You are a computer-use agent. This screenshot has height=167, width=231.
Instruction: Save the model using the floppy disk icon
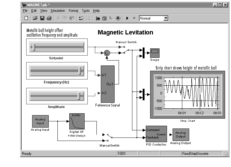(42, 18)
